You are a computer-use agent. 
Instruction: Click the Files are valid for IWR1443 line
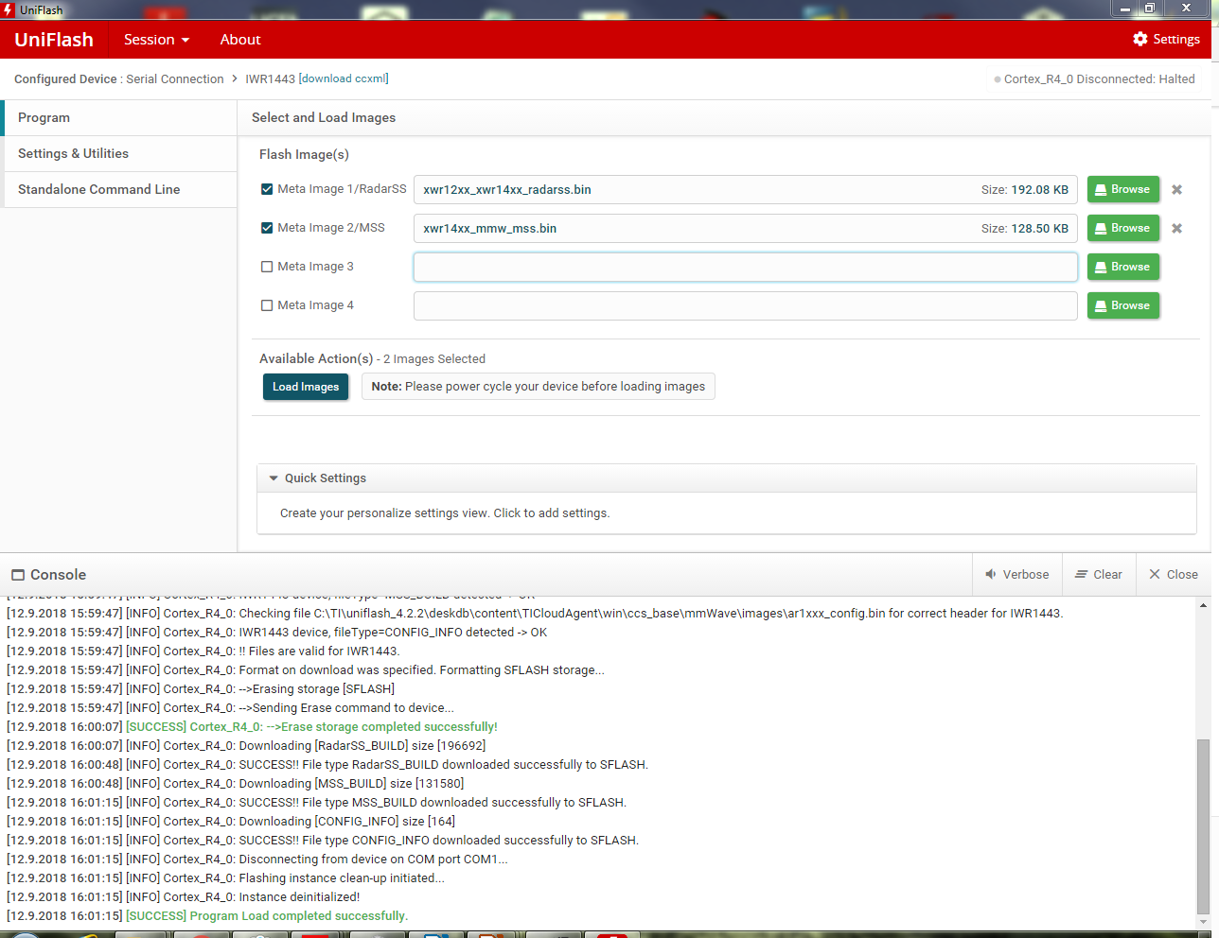click(203, 651)
